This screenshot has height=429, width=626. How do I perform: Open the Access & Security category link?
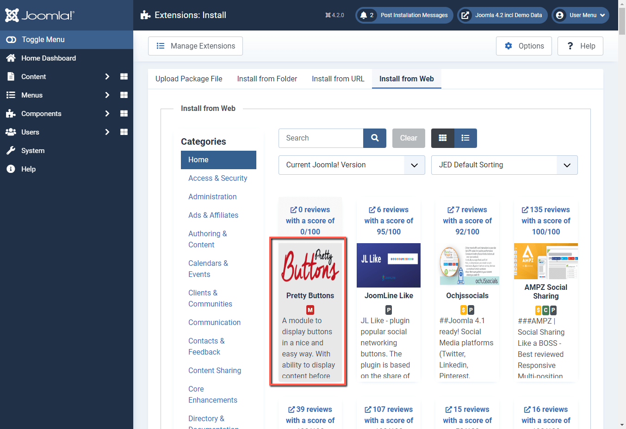click(x=217, y=178)
